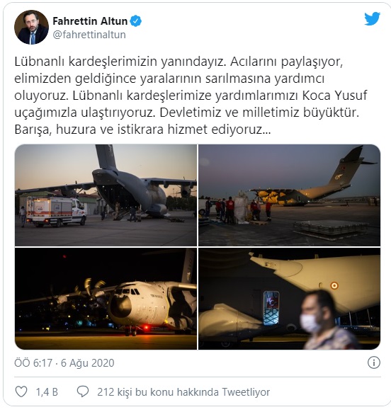Open photo with blurred masked man

click(289, 299)
